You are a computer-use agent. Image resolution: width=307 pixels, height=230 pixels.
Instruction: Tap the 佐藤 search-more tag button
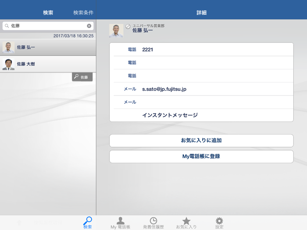(x=82, y=77)
